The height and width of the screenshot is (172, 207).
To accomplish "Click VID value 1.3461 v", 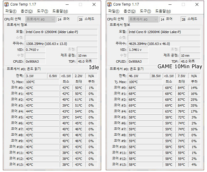I will click(138, 50).
